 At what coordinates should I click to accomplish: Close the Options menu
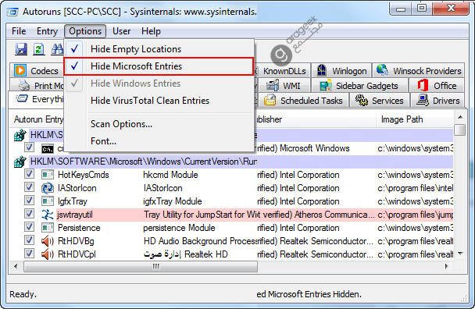tap(85, 31)
